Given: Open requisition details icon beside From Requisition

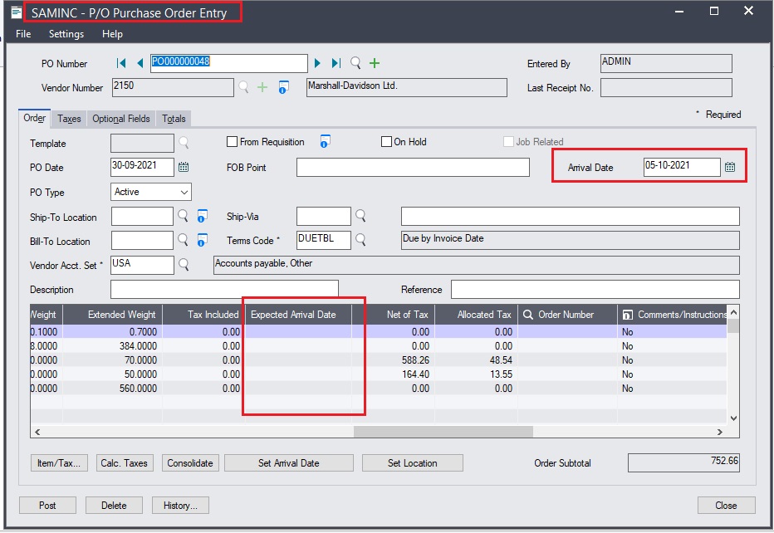Looking at the screenshot, I should (325, 141).
